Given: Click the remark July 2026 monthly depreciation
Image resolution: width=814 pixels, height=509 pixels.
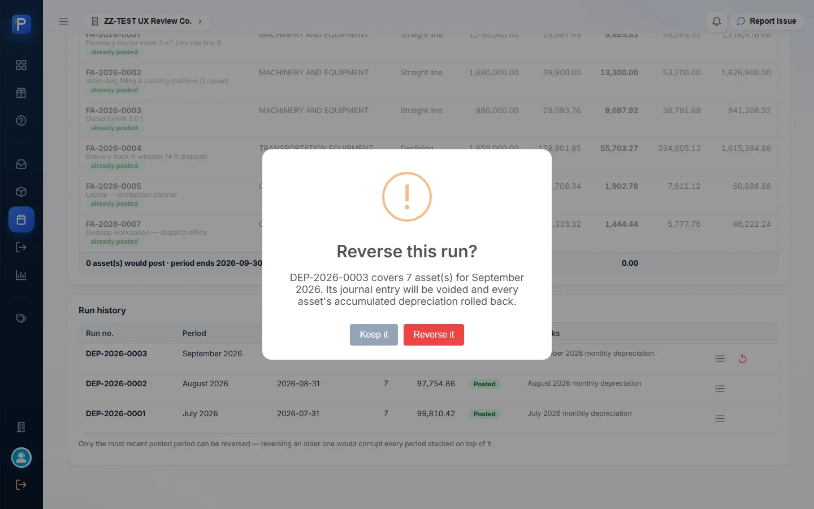Looking at the screenshot, I should (x=580, y=413).
